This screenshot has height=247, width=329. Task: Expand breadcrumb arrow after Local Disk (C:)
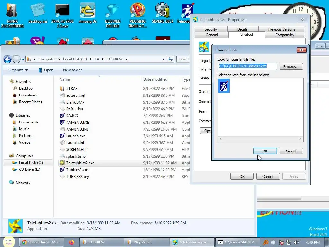click(91, 59)
